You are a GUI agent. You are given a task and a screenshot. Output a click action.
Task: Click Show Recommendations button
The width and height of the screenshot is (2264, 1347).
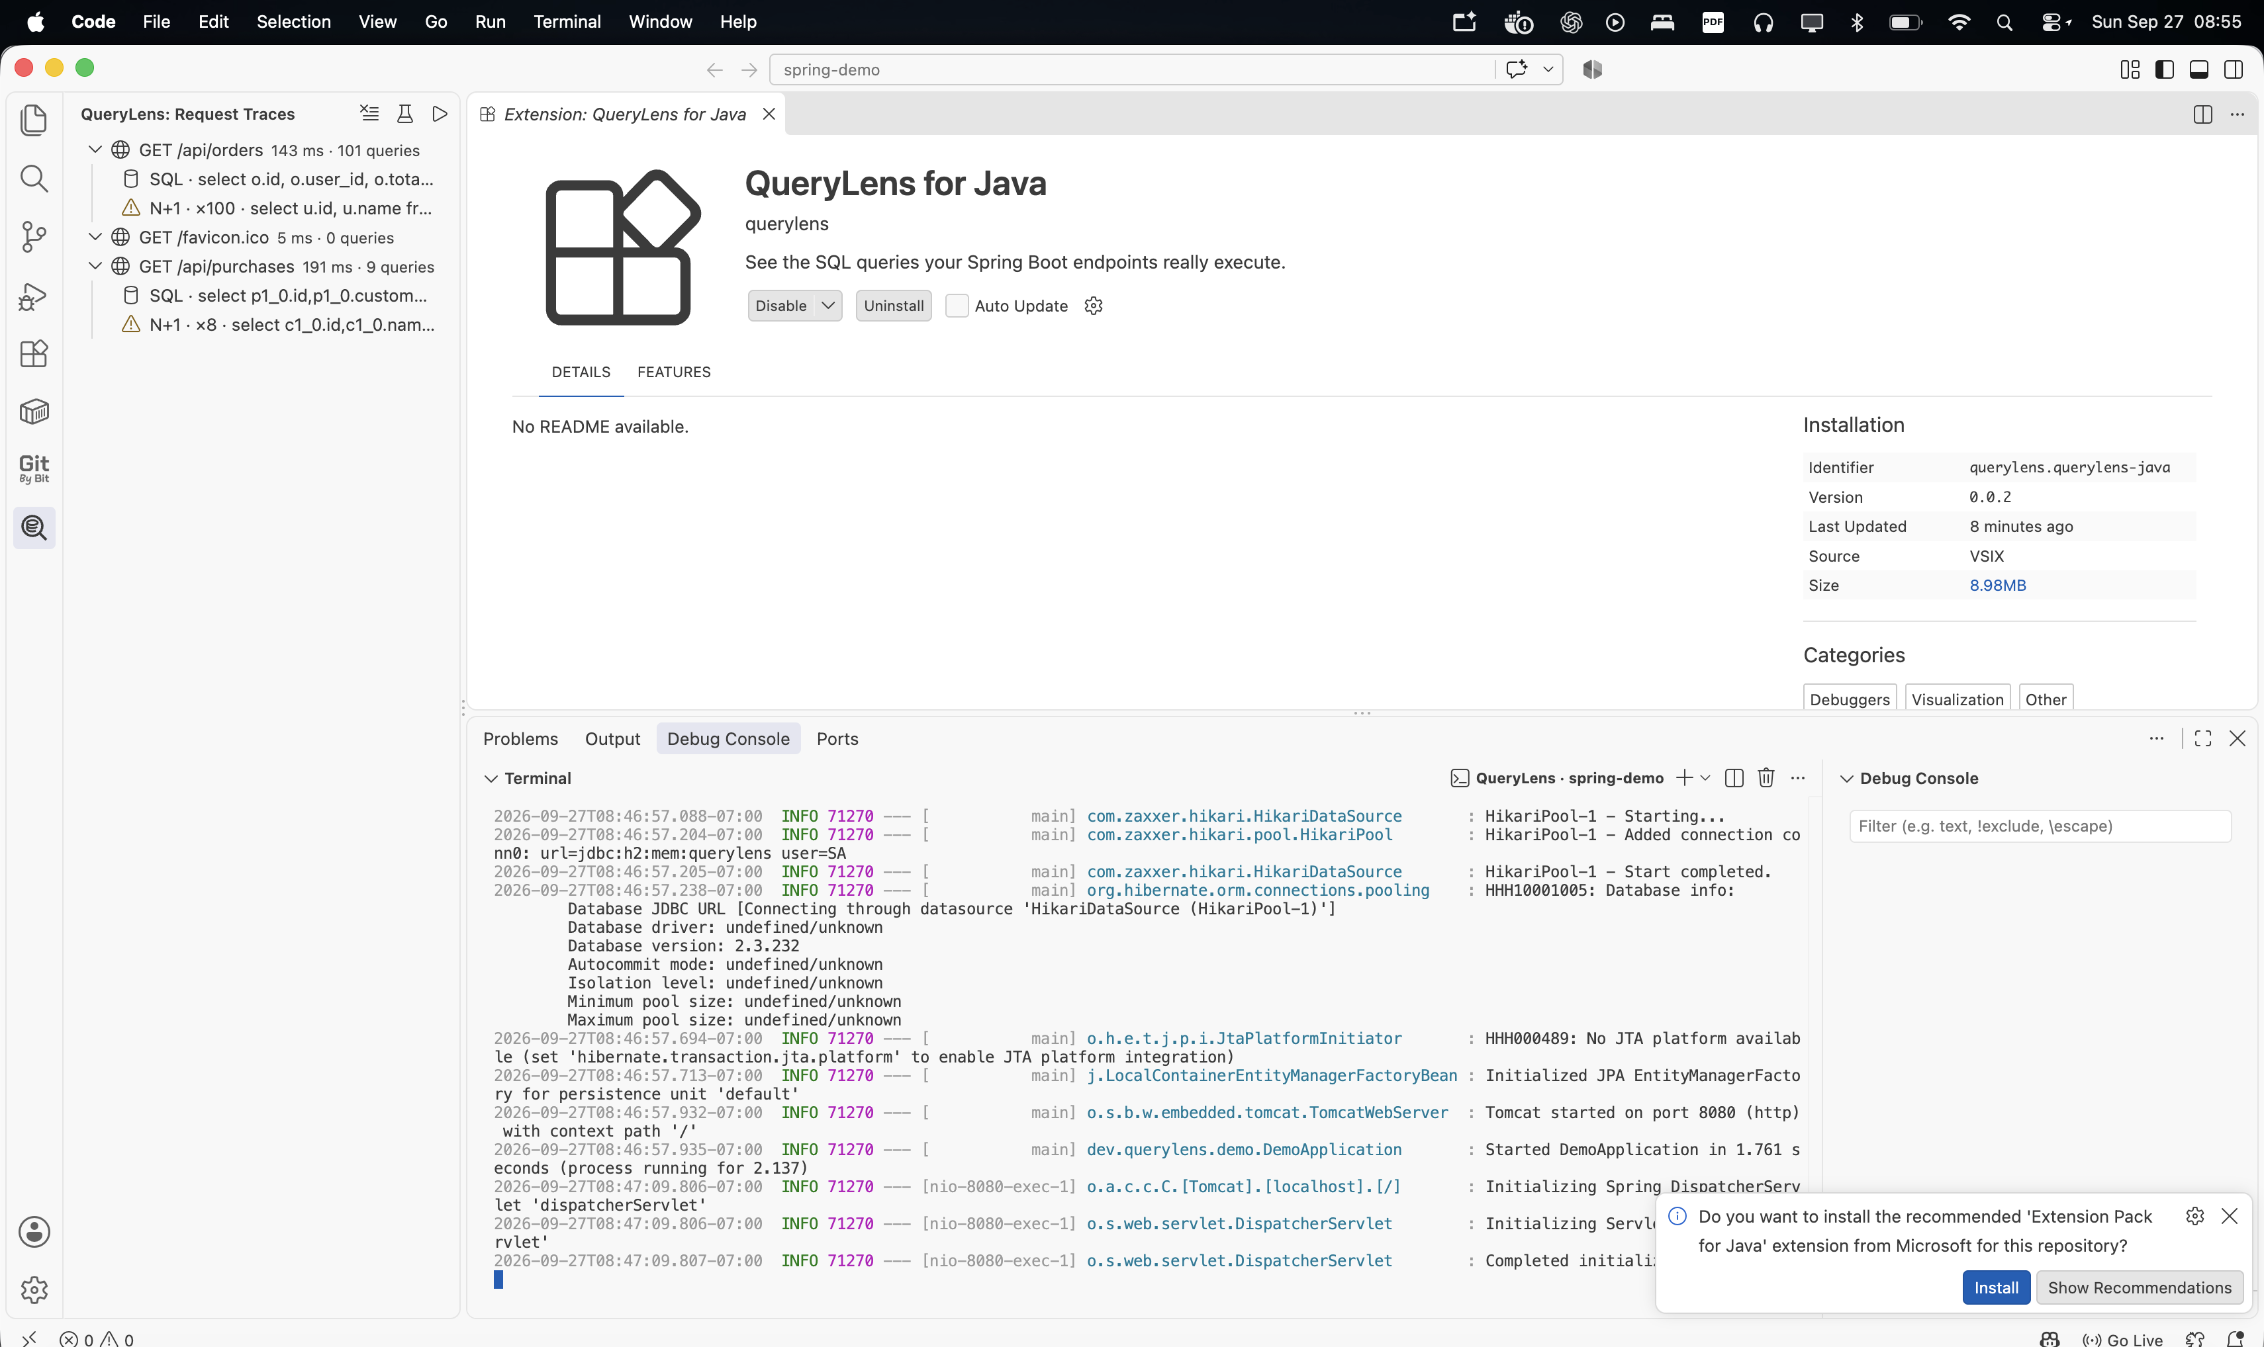(x=2140, y=1288)
